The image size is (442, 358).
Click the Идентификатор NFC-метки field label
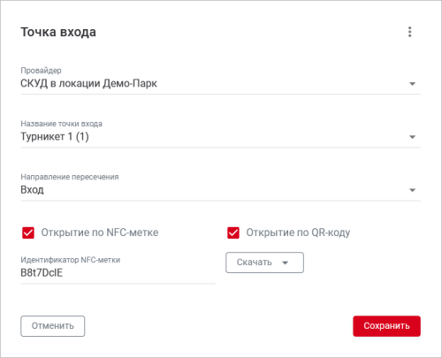coord(71,260)
